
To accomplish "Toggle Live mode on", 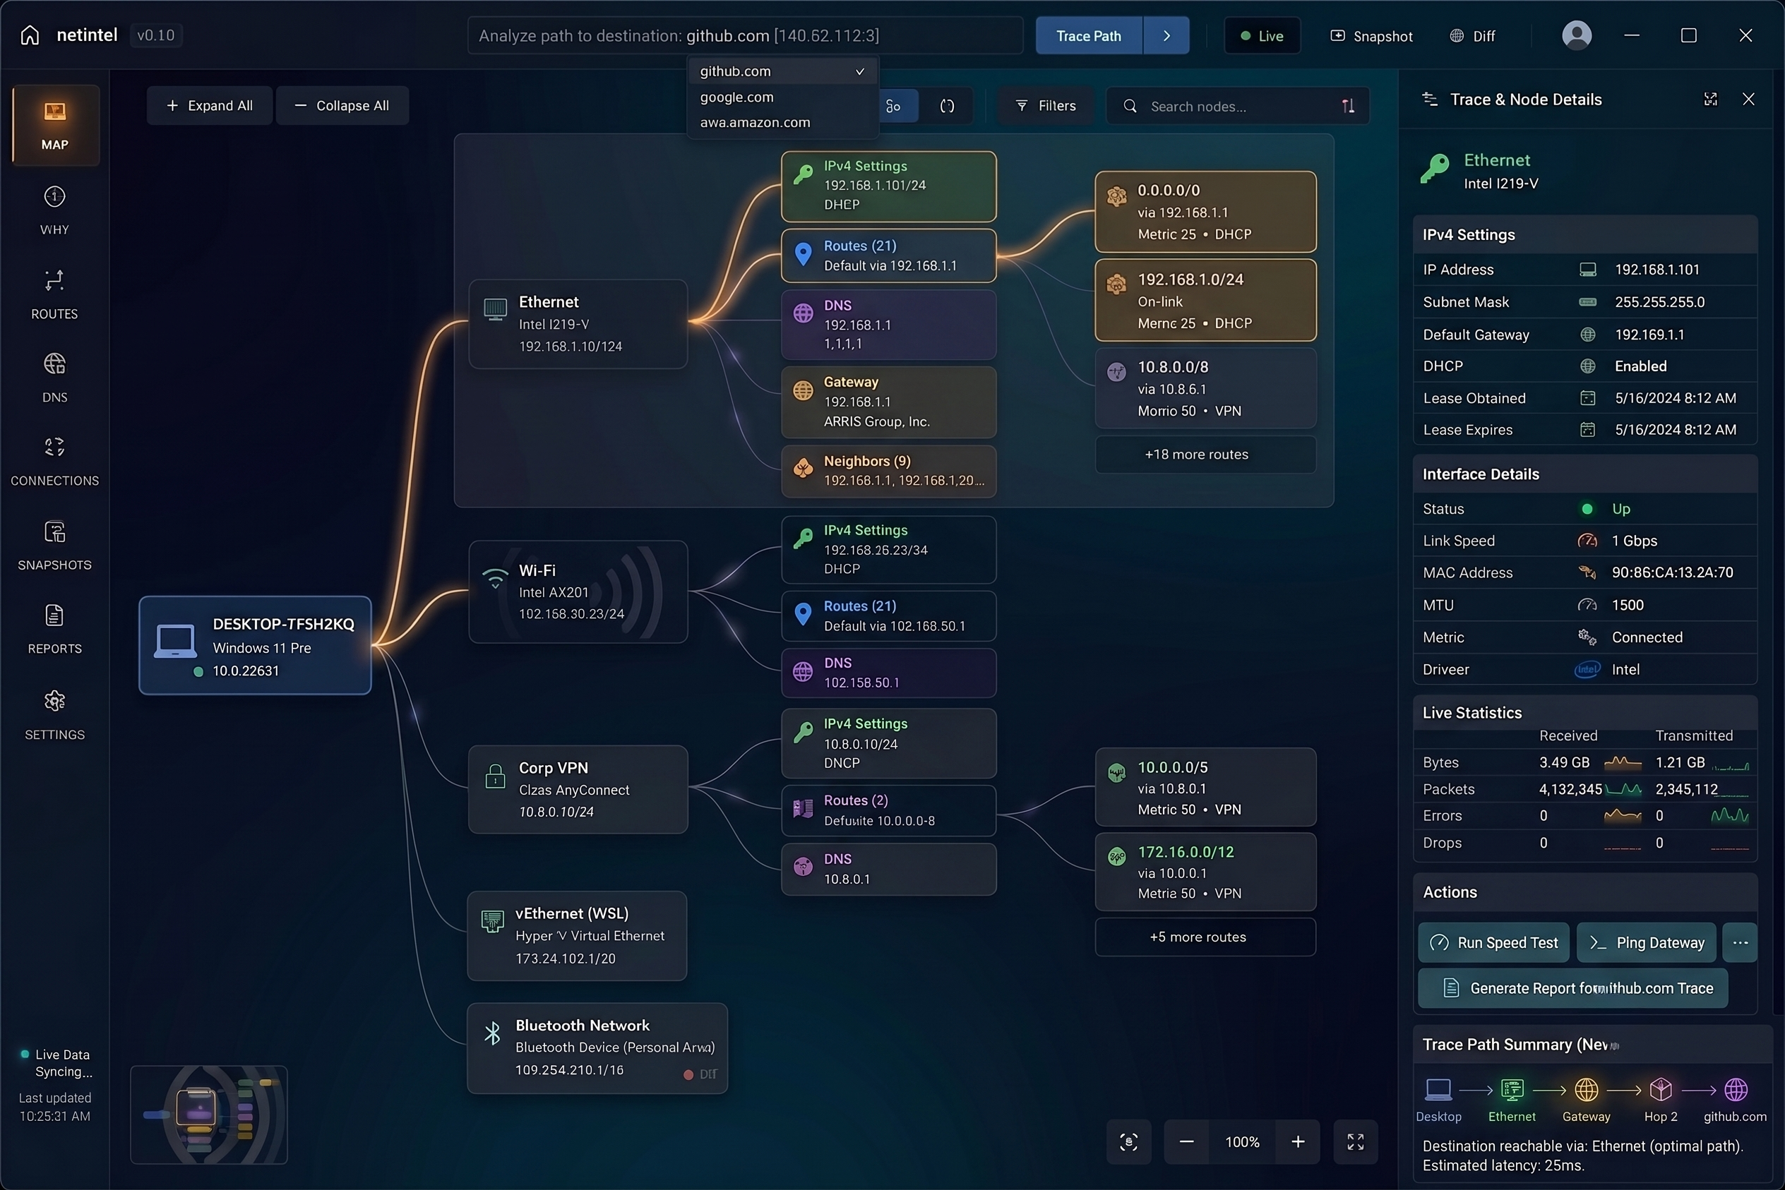I will click(x=1262, y=36).
